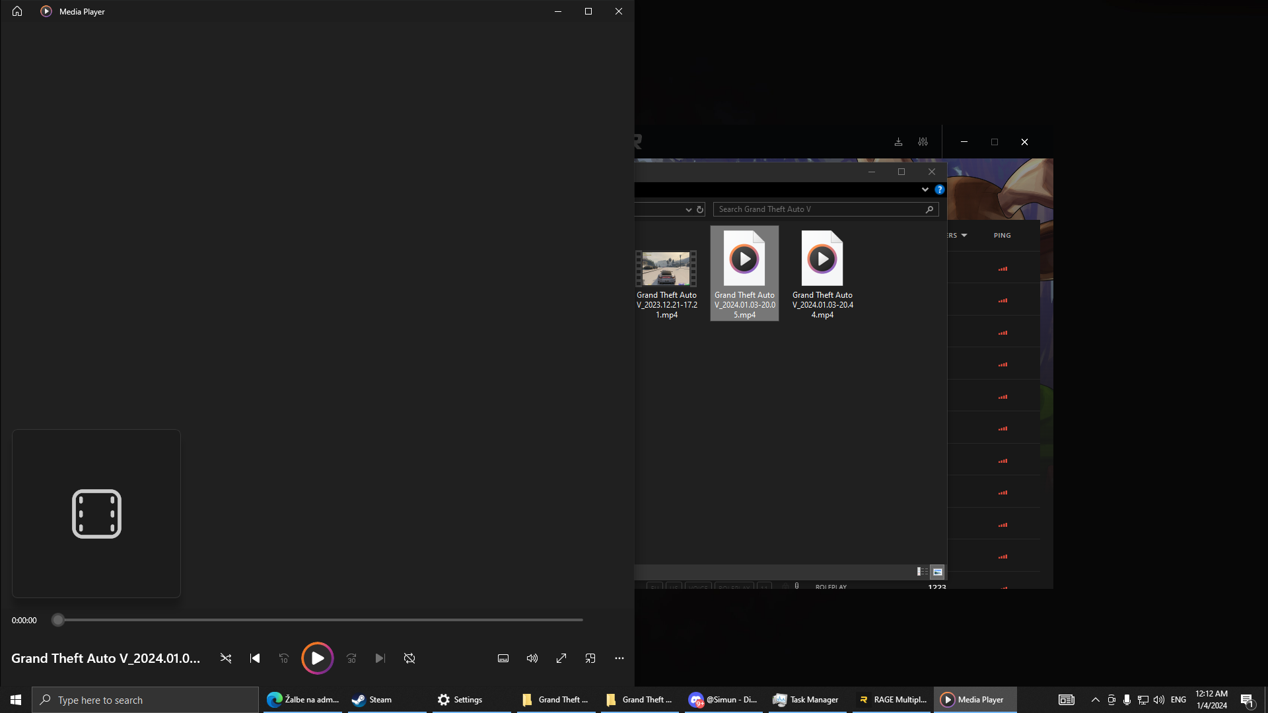The height and width of the screenshot is (713, 1268).
Task: Click the Media Player home icon
Action: coord(17,11)
